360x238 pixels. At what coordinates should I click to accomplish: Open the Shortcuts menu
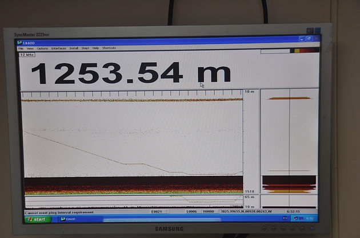pyautogui.click(x=109, y=48)
